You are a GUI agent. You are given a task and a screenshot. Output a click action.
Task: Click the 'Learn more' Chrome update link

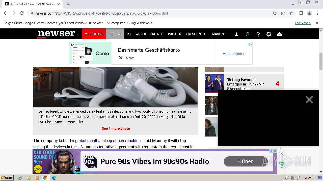[303, 23]
